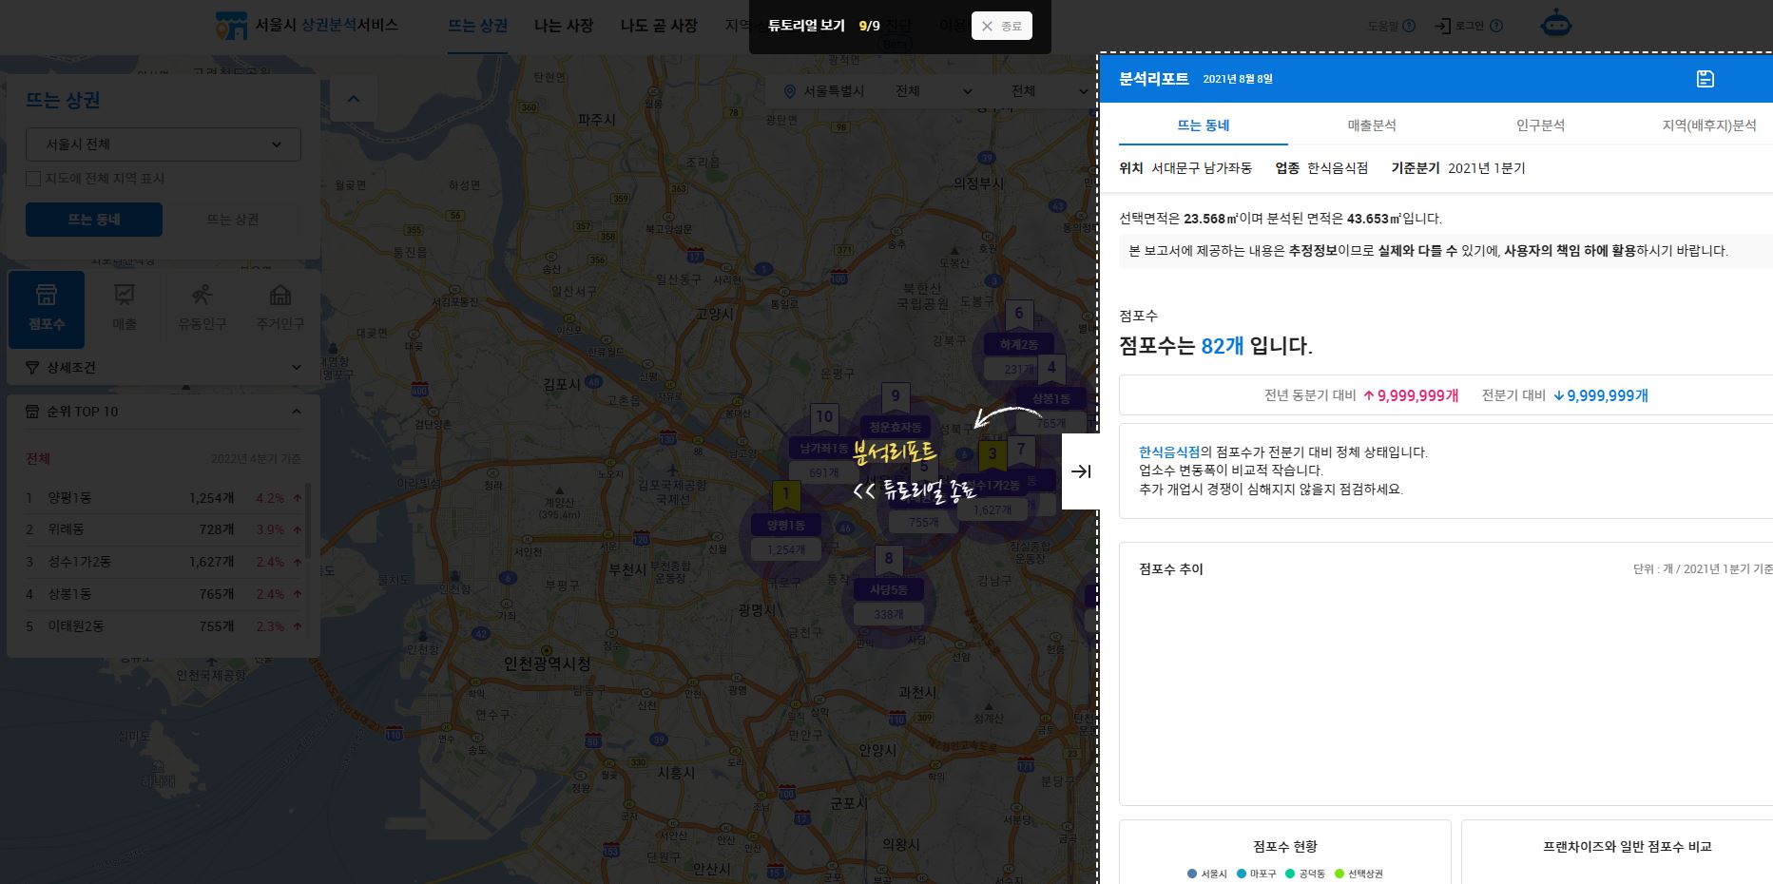Enable the 지도에 전체 지역 표시 checkbox
Image resolution: width=1773 pixels, height=884 pixels.
point(34,178)
